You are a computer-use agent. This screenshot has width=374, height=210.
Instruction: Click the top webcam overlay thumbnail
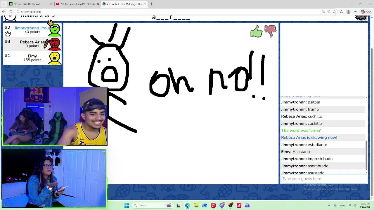click(55, 116)
